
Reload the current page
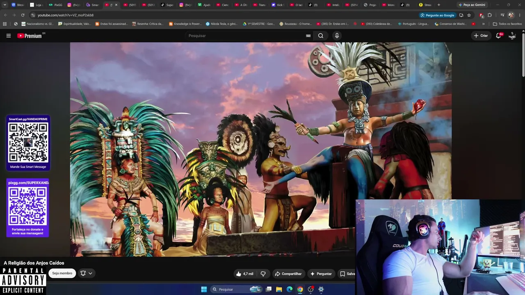[x=23, y=15]
